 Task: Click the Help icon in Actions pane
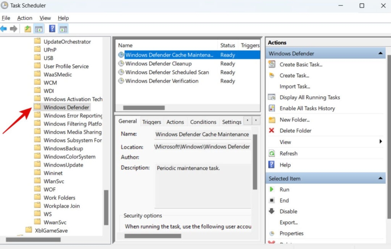[x=271, y=165]
